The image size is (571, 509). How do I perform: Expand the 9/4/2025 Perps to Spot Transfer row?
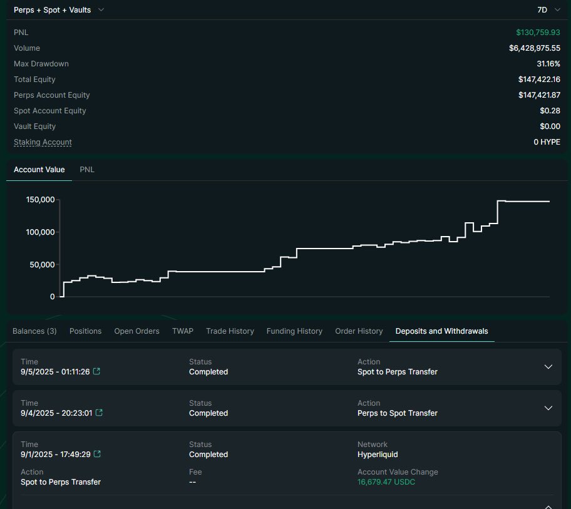click(x=548, y=408)
